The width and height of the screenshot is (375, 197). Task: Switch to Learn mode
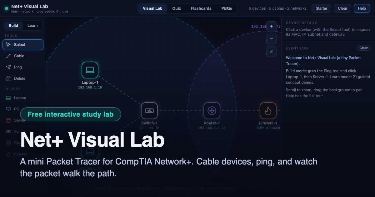(32, 26)
